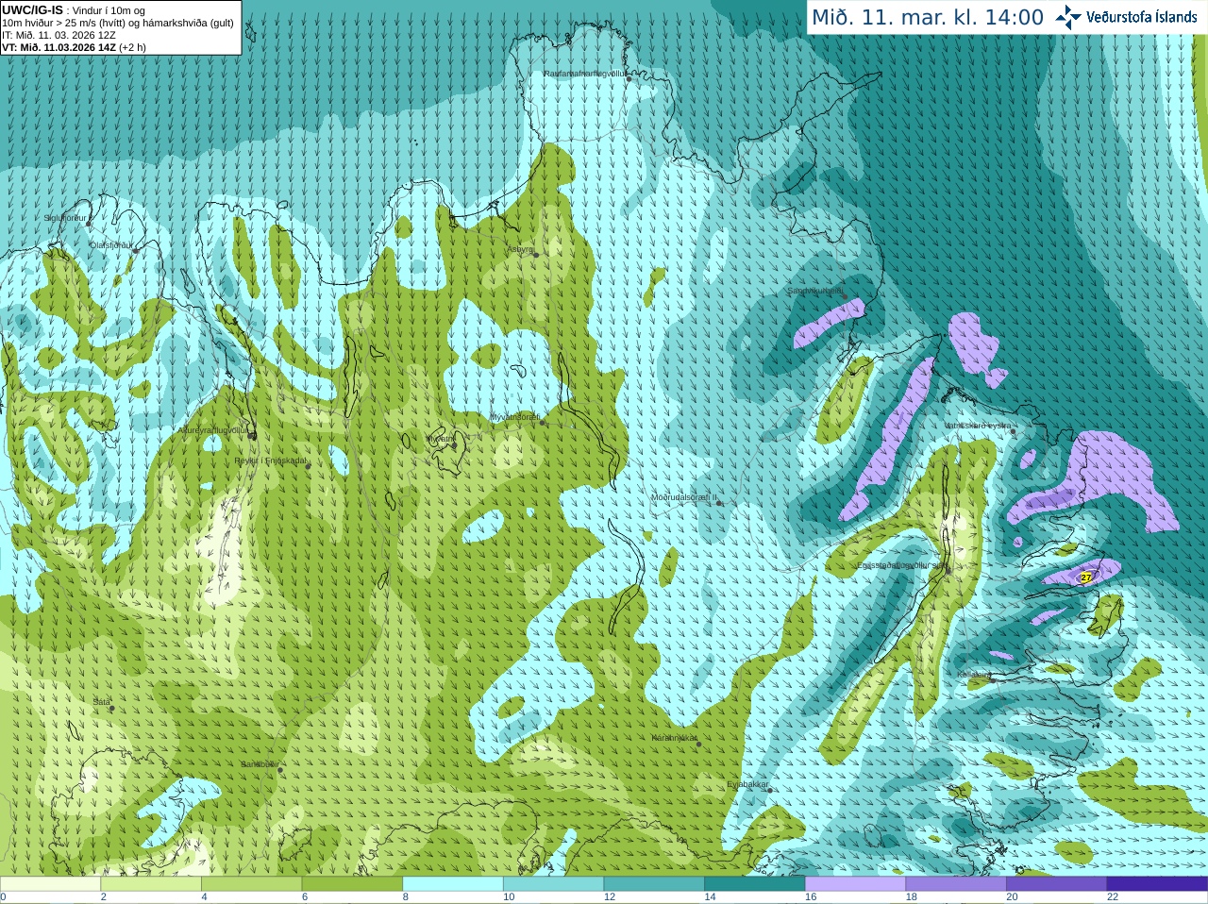Screen dimensions: 1208x904
Task: Click the 10–12 m/s legend color
Action: tap(554, 884)
